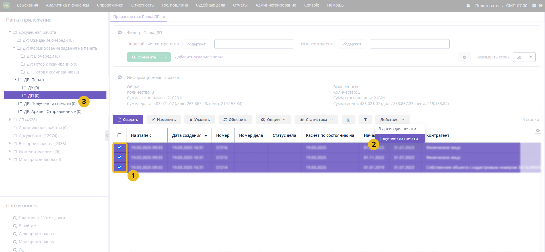Open the Показывать строк dropdown
545x252 pixels.
point(524,57)
